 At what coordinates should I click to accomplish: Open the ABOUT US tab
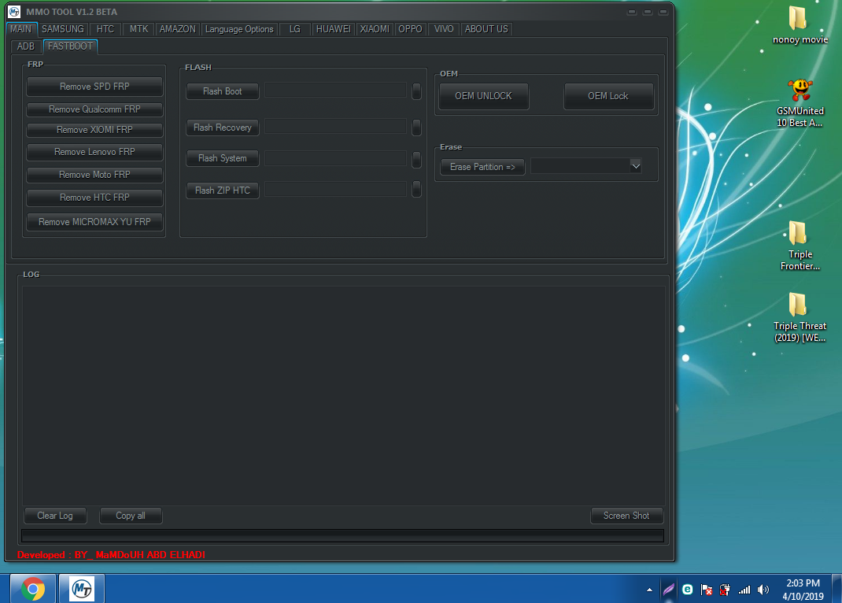coord(486,29)
